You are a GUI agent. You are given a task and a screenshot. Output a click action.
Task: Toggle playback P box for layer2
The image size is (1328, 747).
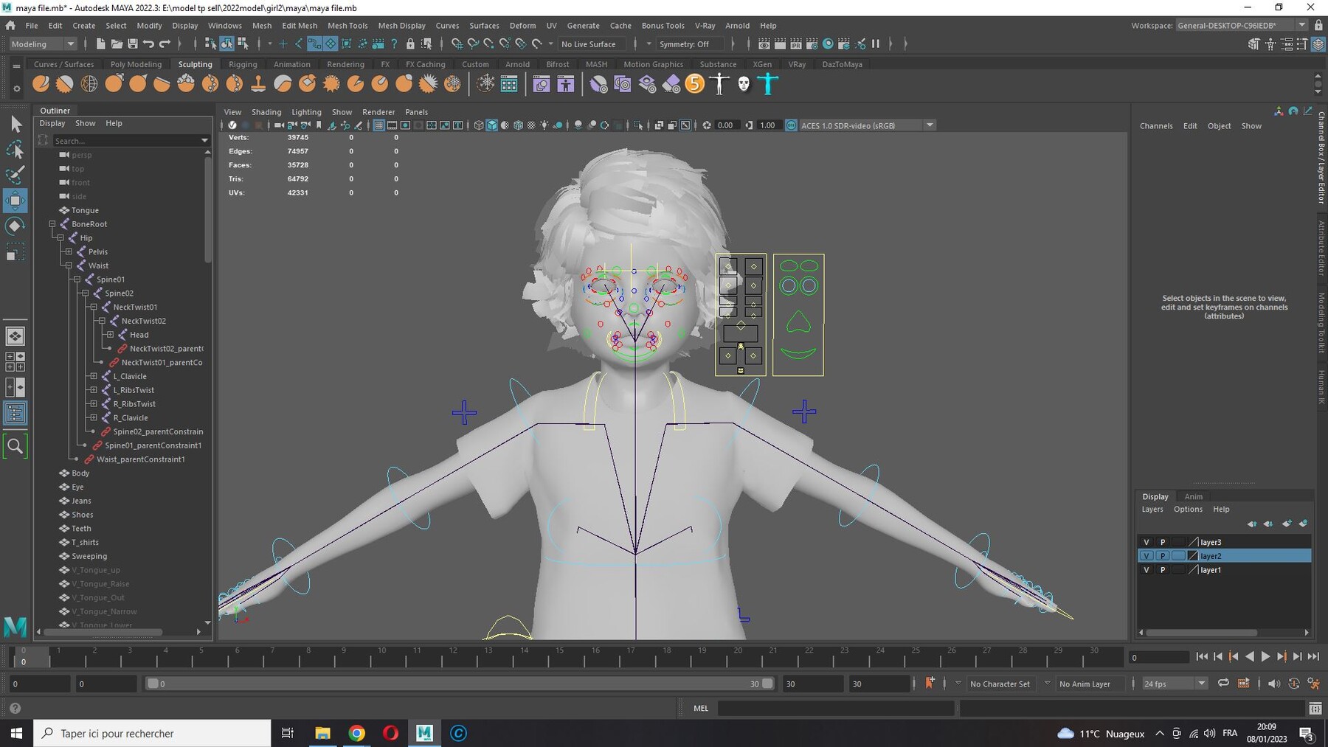(1162, 556)
